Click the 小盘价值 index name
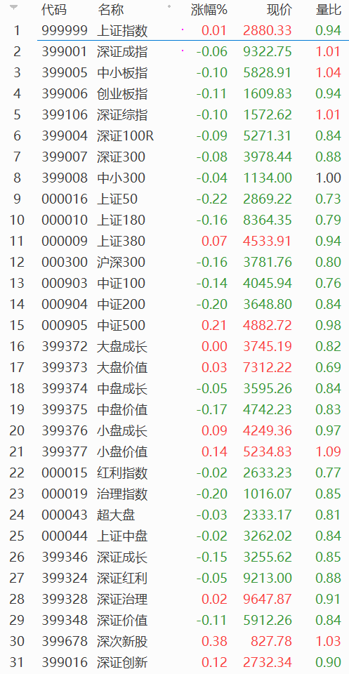This screenshot has width=349, height=674. (x=122, y=451)
